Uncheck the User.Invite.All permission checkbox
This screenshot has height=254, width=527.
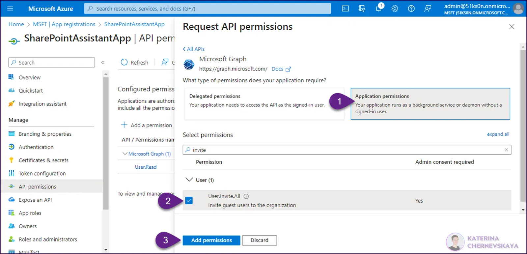[x=189, y=200]
